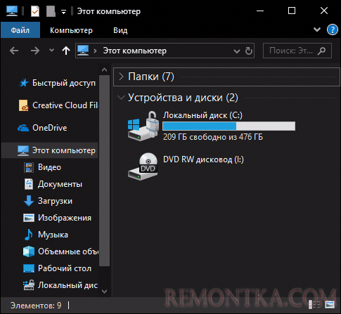341x314 pixels.
Task: Click the sidebar local disk drive icon
Action: 29,285
